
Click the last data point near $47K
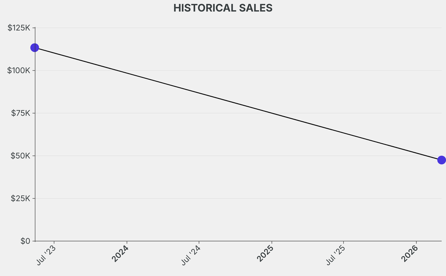click(441, 160)
